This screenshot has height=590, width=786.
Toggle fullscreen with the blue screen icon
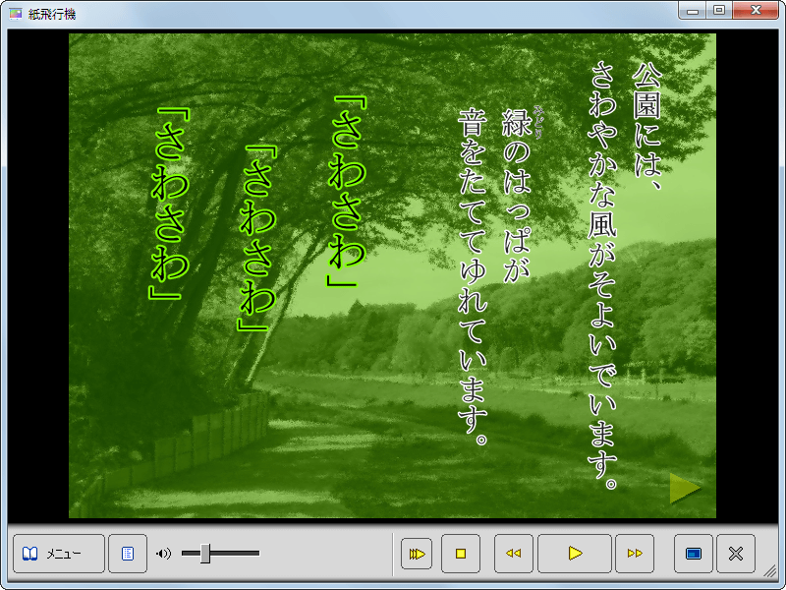(x=694, y=554)
